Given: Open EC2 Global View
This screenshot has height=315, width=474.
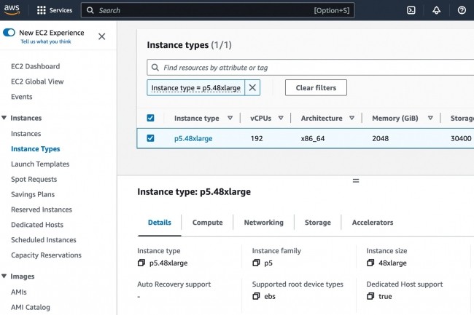Looking at the screenshot, I should pyautogui.click(x=37, y=81).
